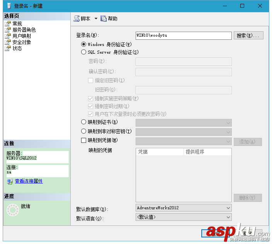Open the script dropdown arrow
272x244 pixels.
[96, 19]
